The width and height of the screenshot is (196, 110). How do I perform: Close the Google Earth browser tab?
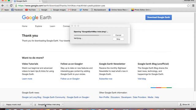40,1
